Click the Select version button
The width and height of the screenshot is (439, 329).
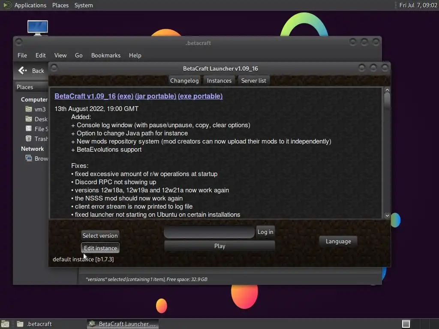click(x=100, y=236)
